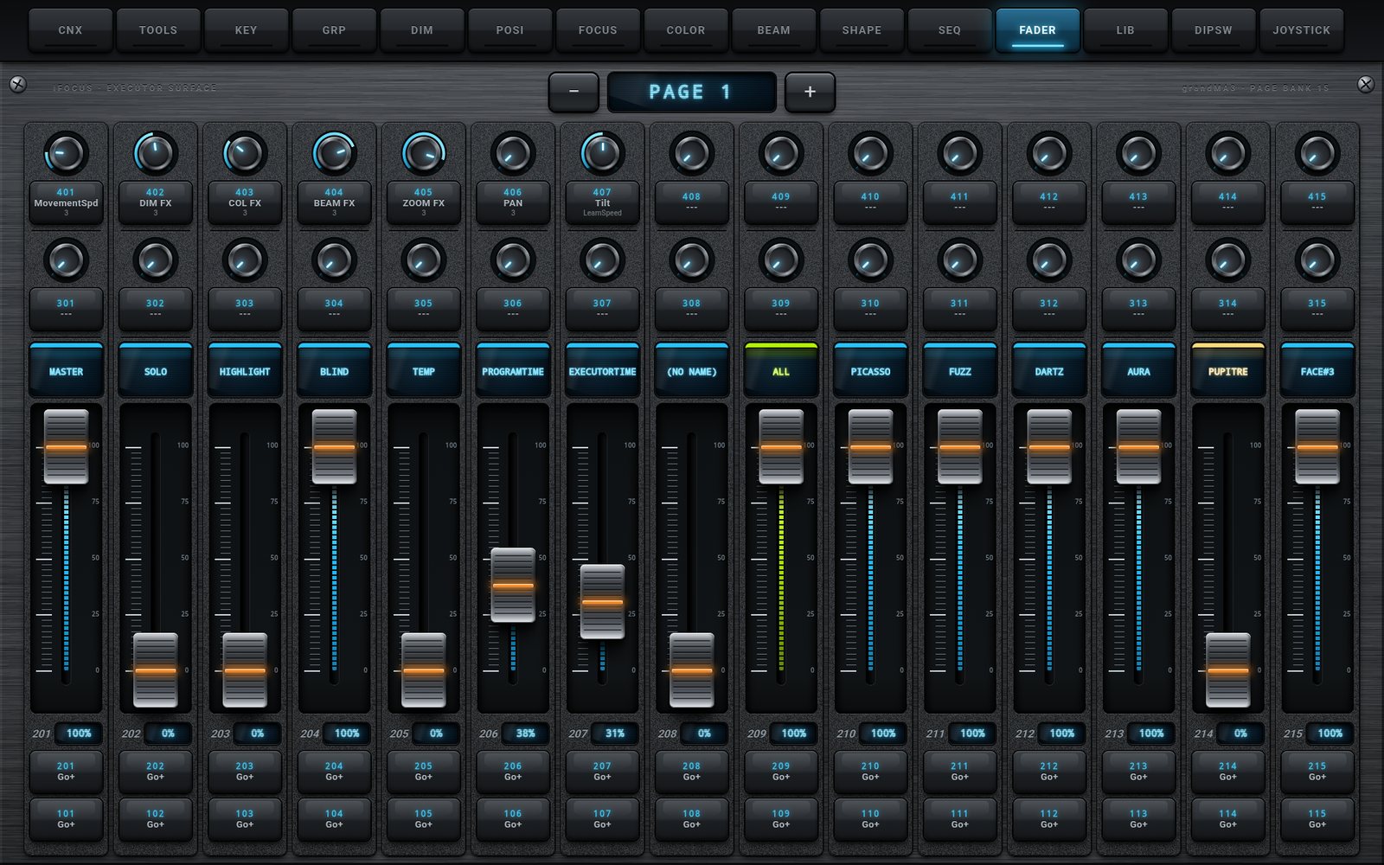Toggle the SOLO executor button
1384x865 pixels.
pyautogui.click(x=155, y=370)
